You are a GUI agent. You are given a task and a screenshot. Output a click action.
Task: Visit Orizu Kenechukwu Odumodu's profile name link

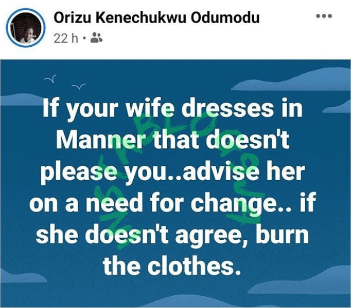pyautogui.click(x=156, y=17)
